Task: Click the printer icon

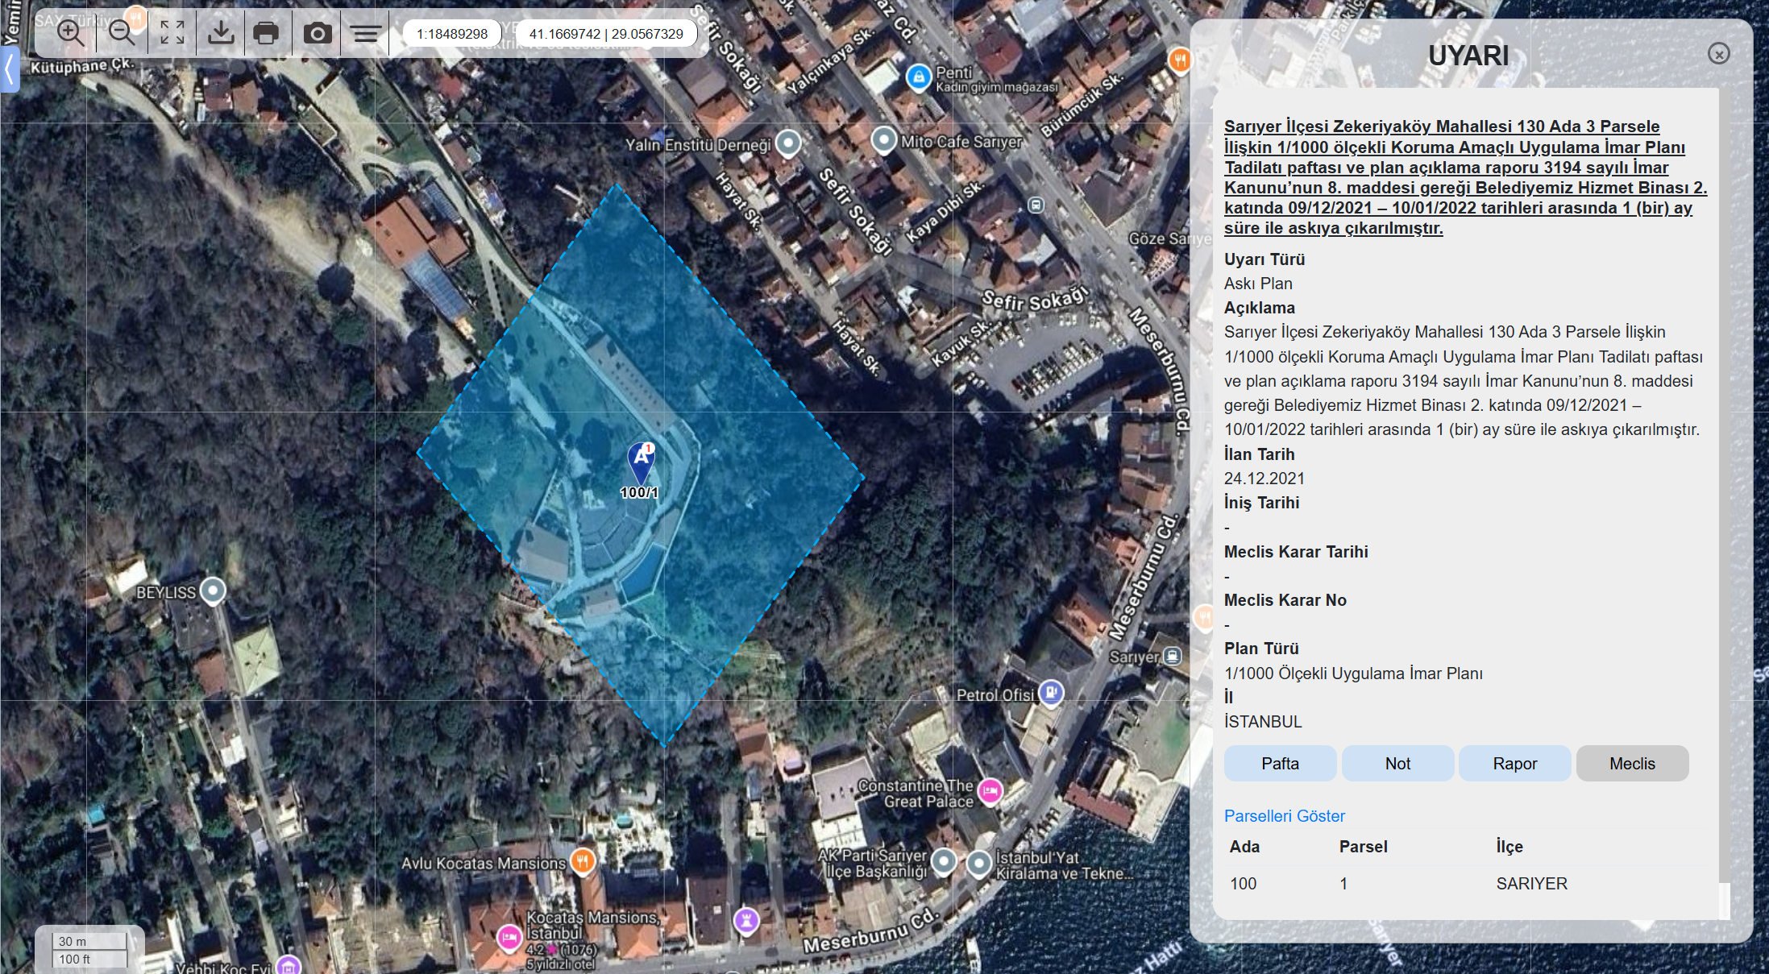Action: point(266,33)
